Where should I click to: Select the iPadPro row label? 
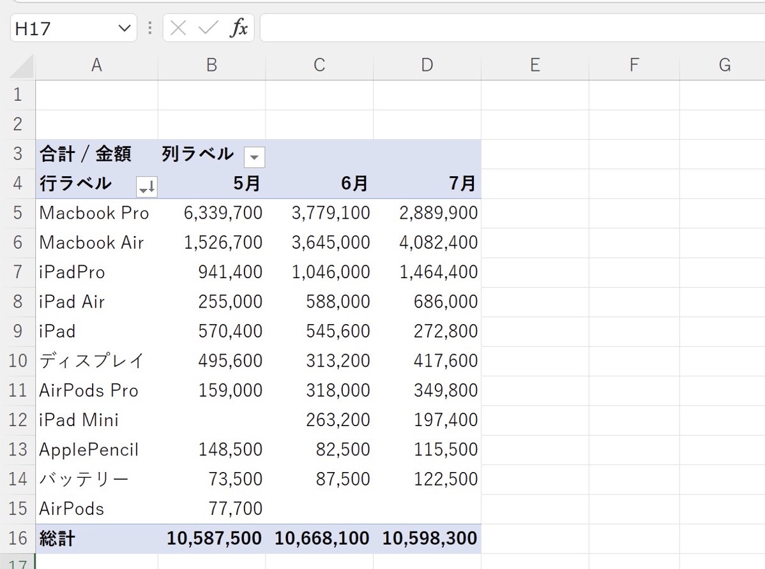[96, 272]
